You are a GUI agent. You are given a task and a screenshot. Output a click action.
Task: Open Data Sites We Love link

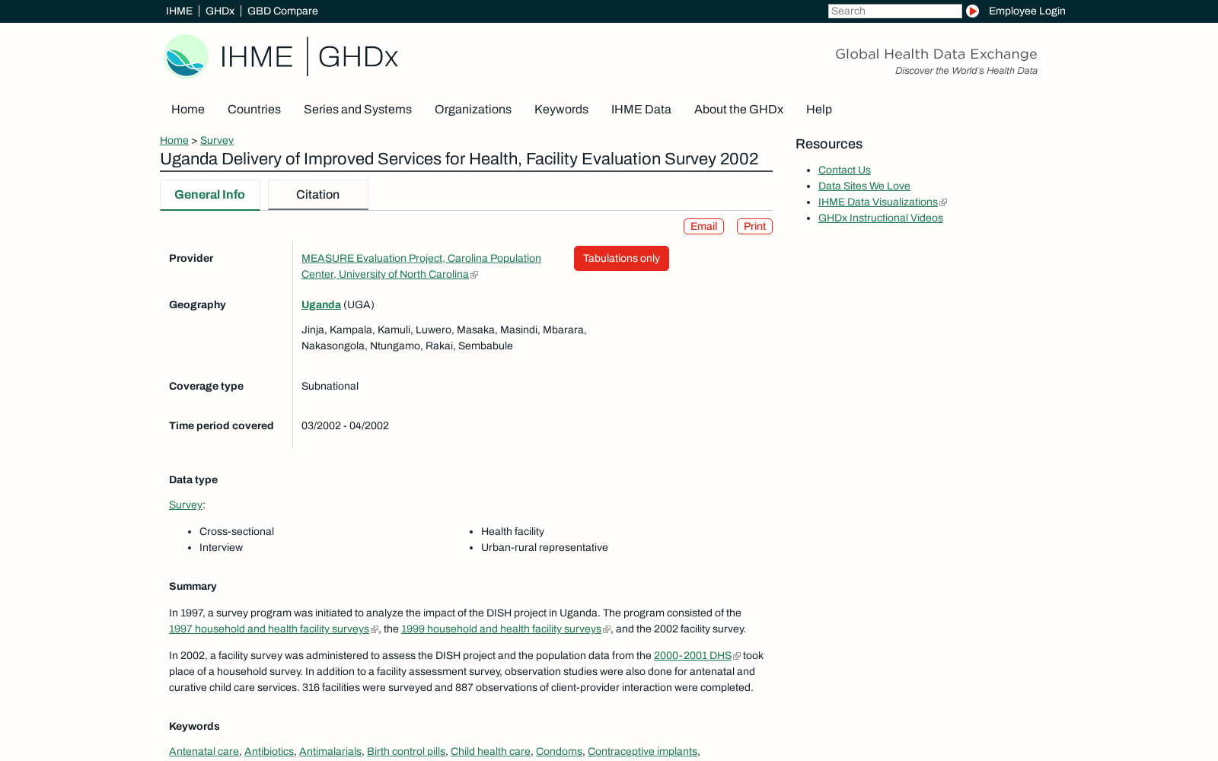[864, 186]
